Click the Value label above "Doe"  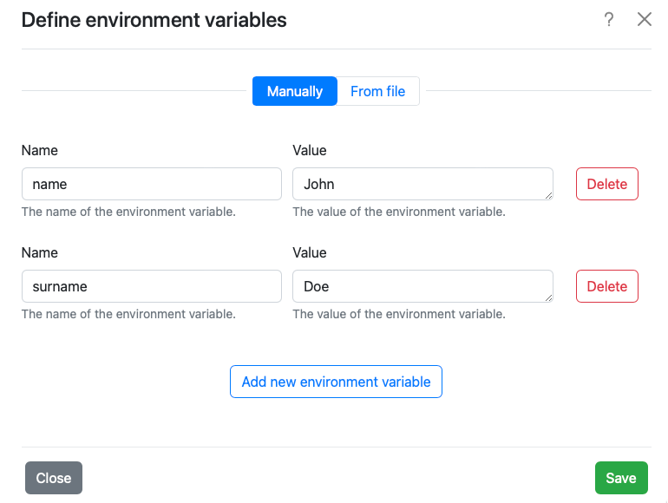coord(310,252)
